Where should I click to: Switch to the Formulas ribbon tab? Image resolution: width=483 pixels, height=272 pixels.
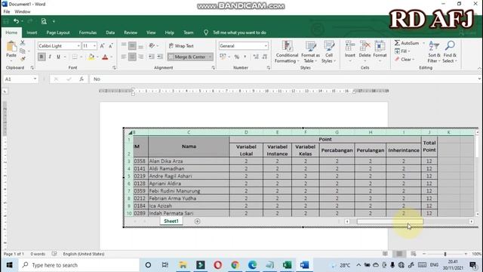[88, 32]
